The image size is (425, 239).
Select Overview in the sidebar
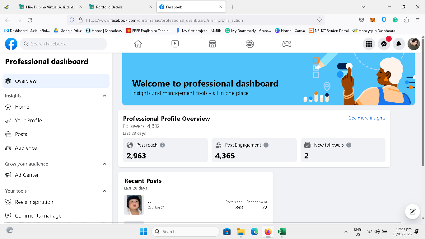(x=56, y=81)
